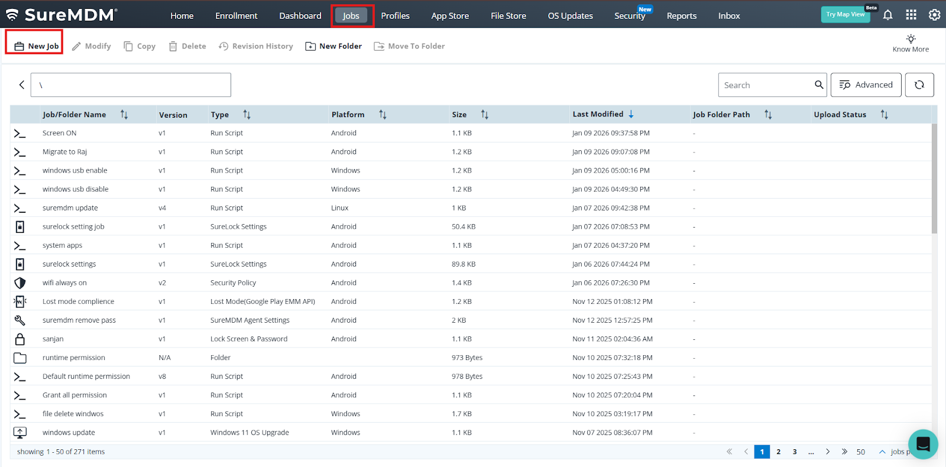The height and width of the screenshot is (467, 946).
Task: Switch to the Reports tab
Action: click(x=681, y=16)
